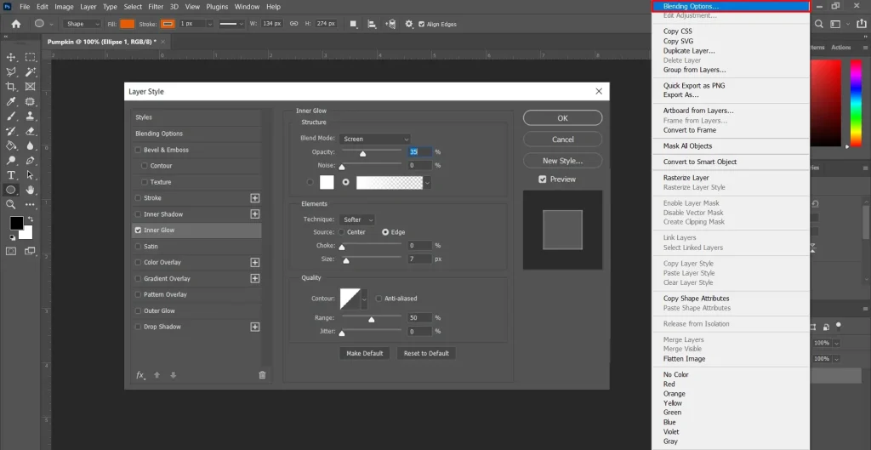Click the New Style button

click(563, 161)
